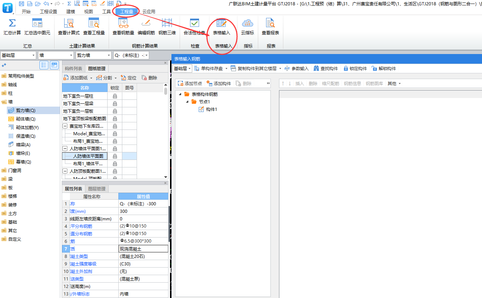
Task: Switch navigation tree to list view icon
Action: [44, 65]
